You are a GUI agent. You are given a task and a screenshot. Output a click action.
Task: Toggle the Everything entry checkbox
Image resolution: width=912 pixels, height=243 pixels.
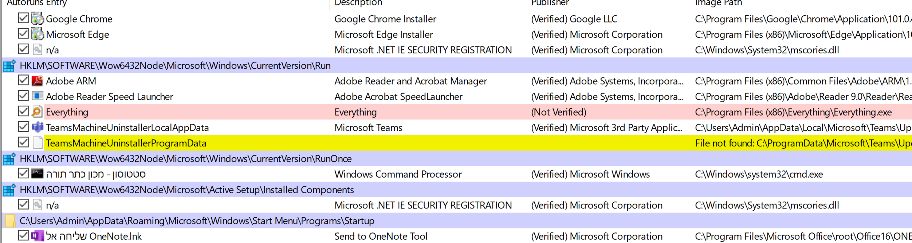[x=23, y=111]
